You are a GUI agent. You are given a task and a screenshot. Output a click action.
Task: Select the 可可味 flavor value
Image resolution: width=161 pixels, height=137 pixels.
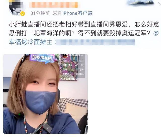(x=80, y=70)
